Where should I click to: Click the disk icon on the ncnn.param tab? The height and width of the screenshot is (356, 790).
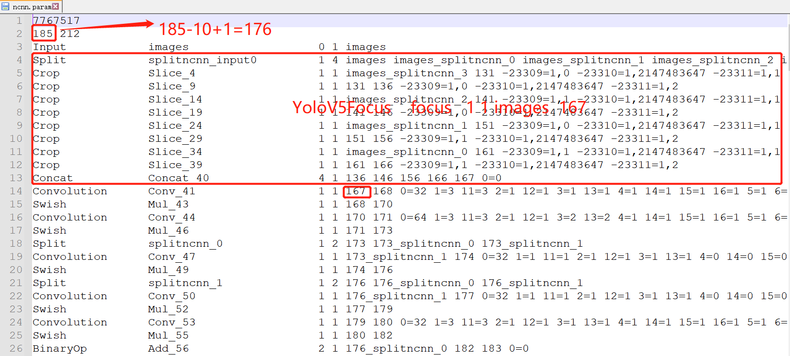[x=5, y=6]
